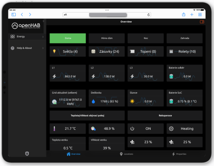The width and height of the screenshot is (214, 166).
Task: Toggle the Rekuperace power ON switch
Action: [146, 128]
